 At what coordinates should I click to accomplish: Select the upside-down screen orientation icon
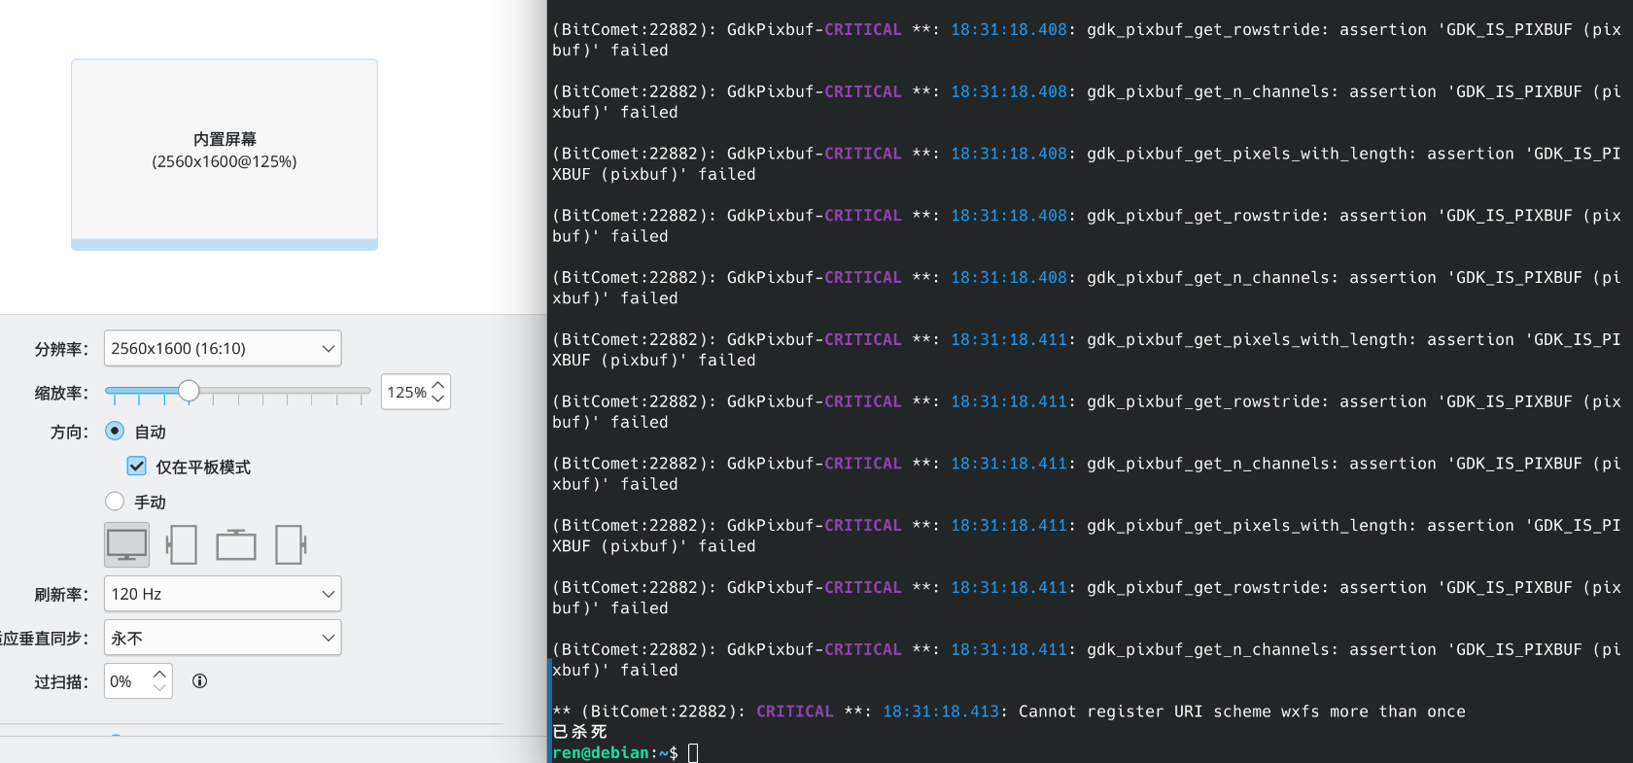pyautogui.click(x=236, y=544)
